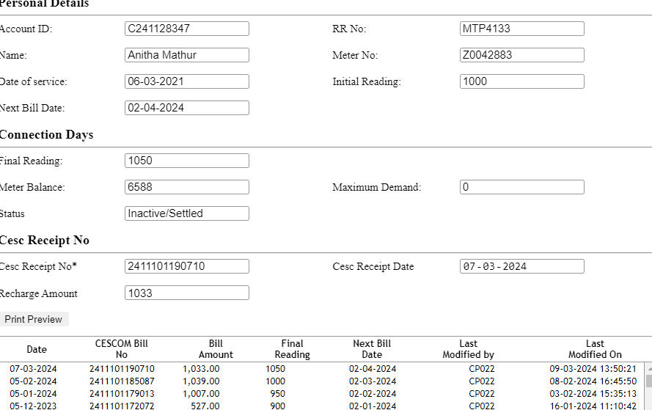Viewport: 652px width, 410px height.
Task: Select the row dated 05-01-2024
Action: [322, 394]
